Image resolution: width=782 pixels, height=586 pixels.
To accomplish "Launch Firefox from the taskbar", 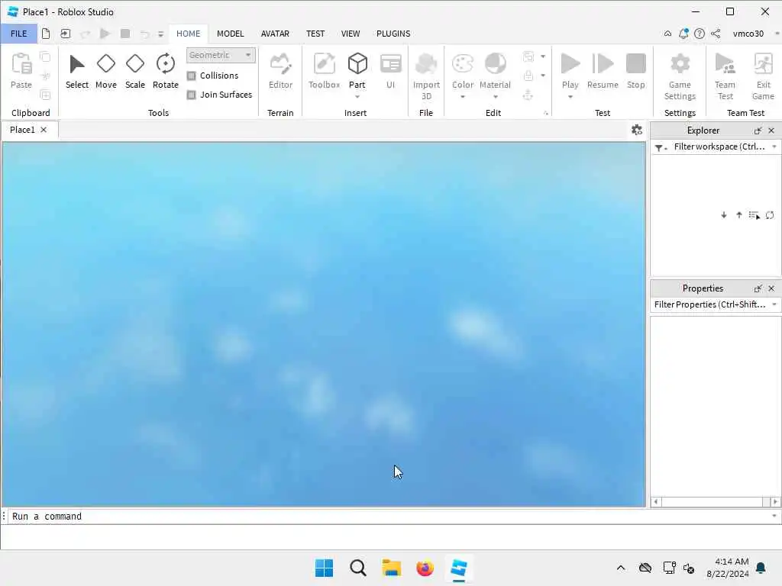I will 425,568.
